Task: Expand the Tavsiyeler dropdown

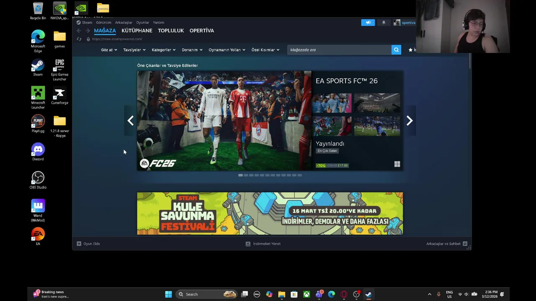Action: point(134,50)
